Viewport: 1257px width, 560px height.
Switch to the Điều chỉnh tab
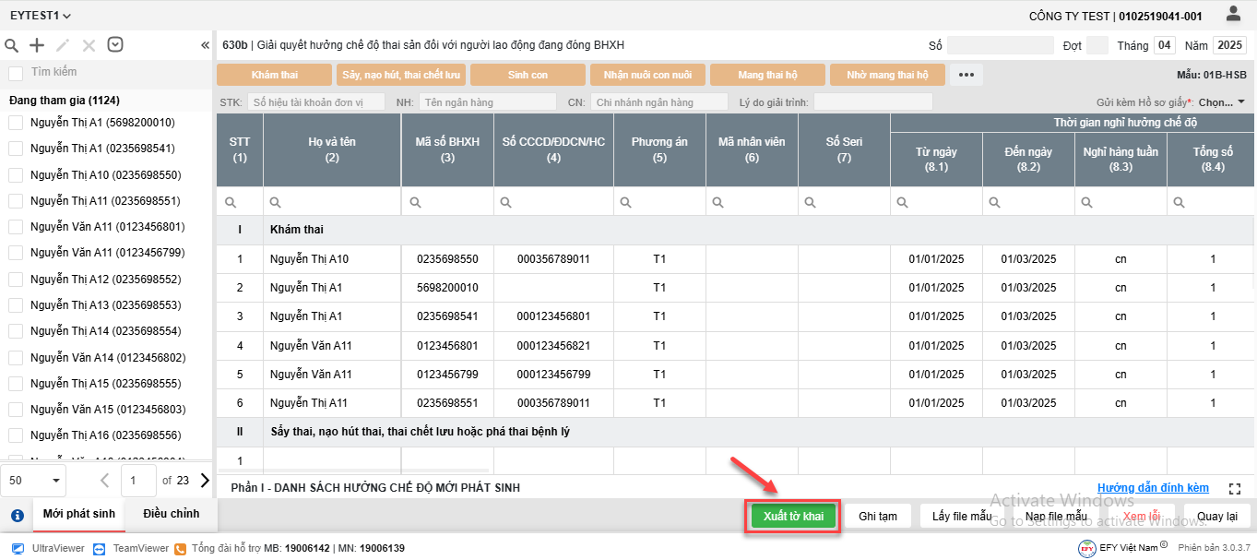coord(171,514)
